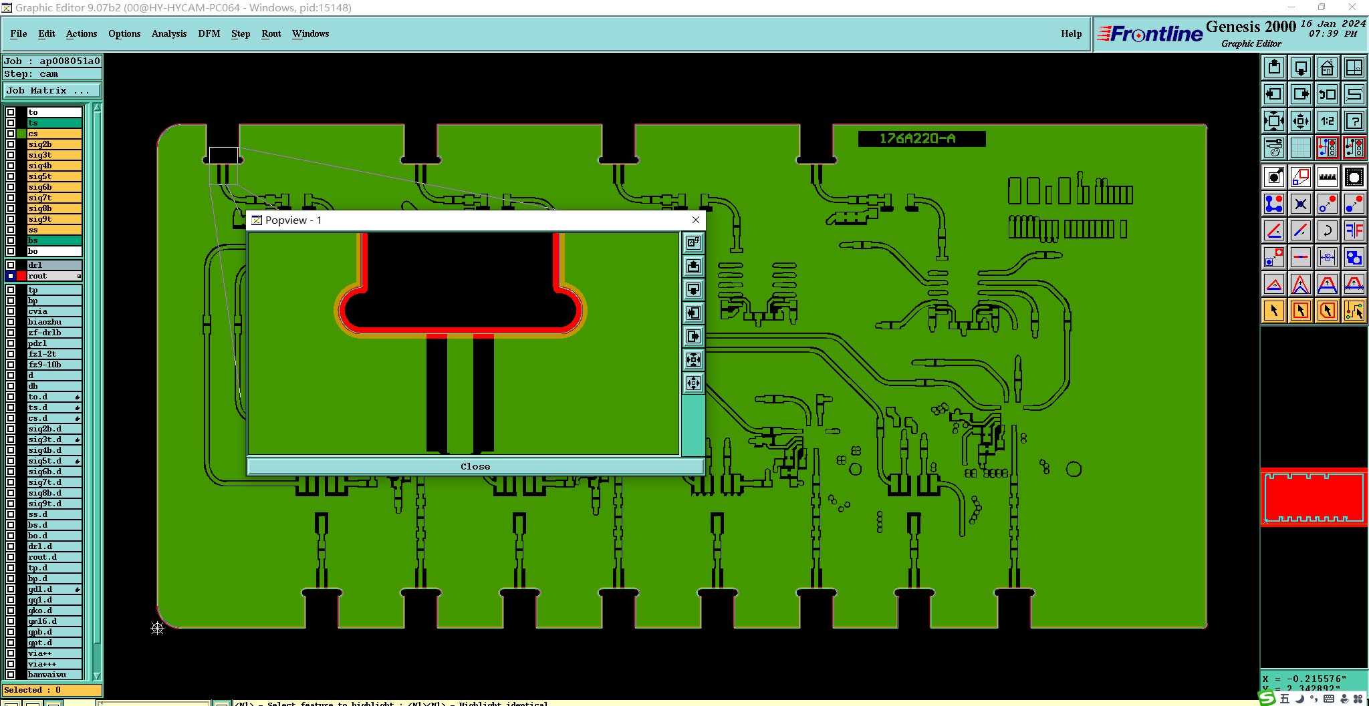The image size is (1369, 706).
Task: Toggle the checkbox for layer rout
Action: (x=11, y=276)
